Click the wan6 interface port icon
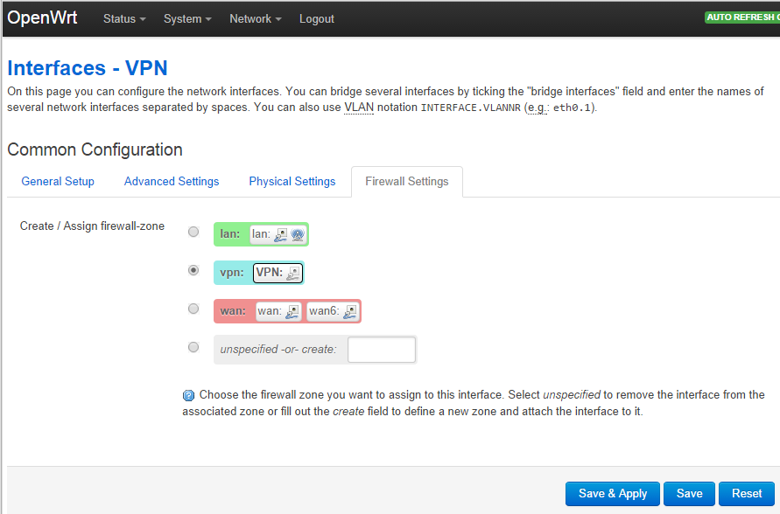This screenshot has width=780, height=514. 349,311
